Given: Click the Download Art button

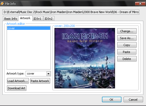Looking at the screenshot, I should coord(17,88).
